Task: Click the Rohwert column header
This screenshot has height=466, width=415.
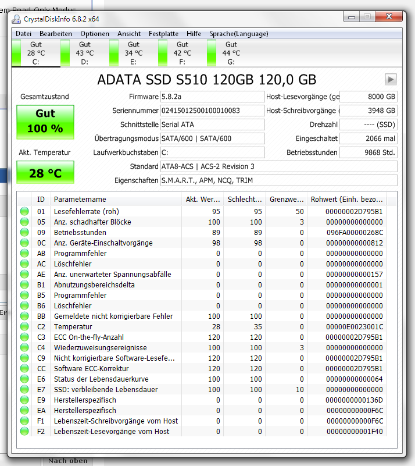Action: click(347, 199)
